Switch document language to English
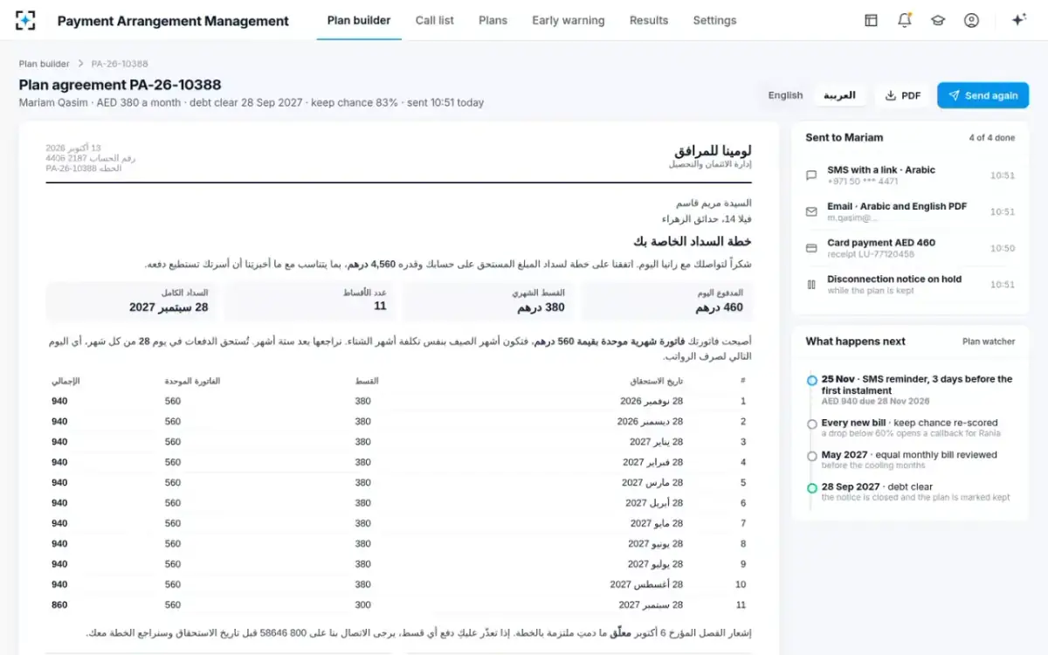The width and height of the screenshot is (1048, 655). (x=785, y=95)
